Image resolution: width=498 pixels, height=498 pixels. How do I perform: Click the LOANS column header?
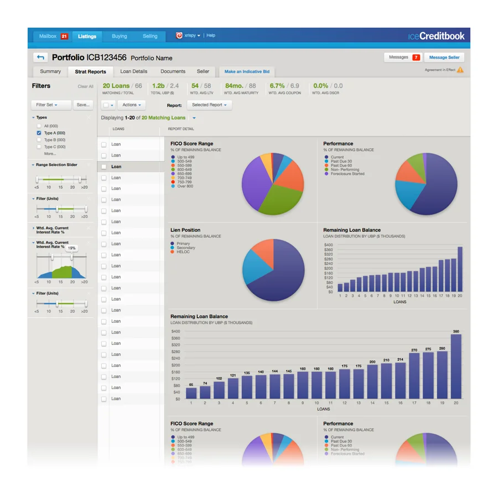(118, 129)
